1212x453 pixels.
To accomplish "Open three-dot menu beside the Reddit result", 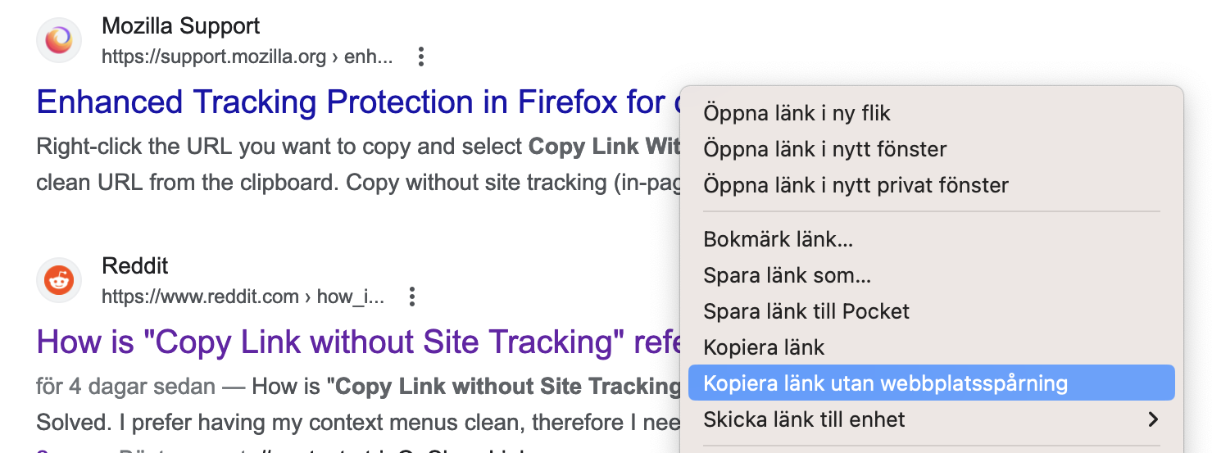I will 412,297.
